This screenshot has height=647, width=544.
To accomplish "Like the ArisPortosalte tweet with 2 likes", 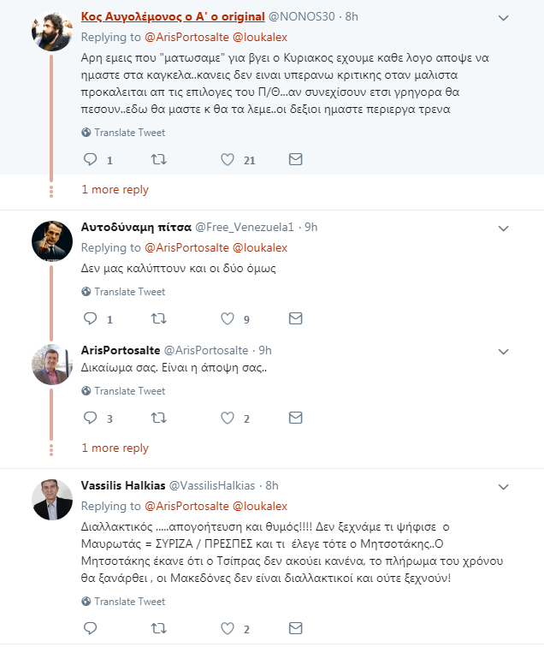I will pyautogui.click(x=228, y=418).
